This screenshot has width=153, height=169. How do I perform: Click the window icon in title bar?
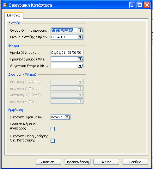click(x=5, y=5)
